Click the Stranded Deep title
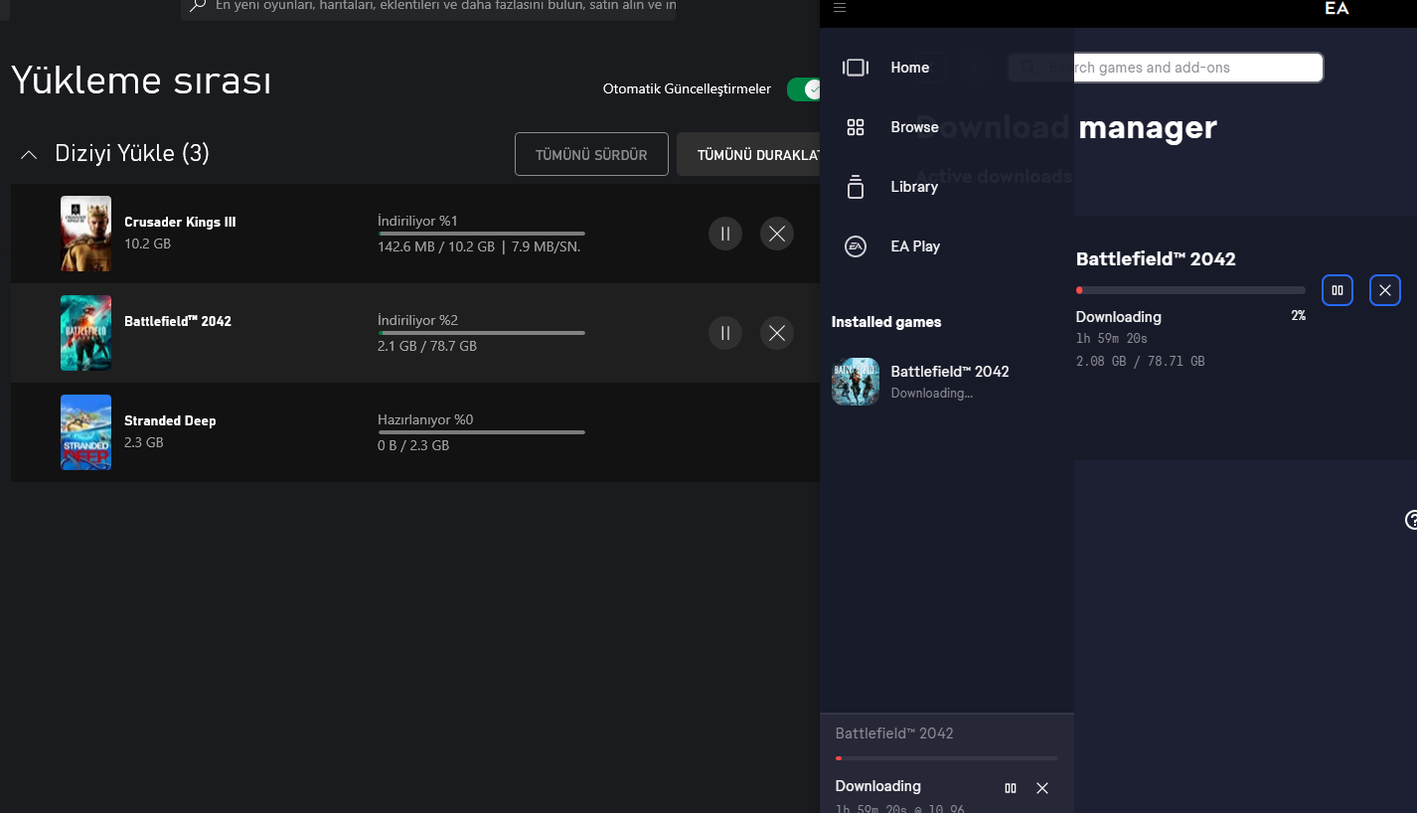This screenshot has height=813, width=1417. [170, 420]
